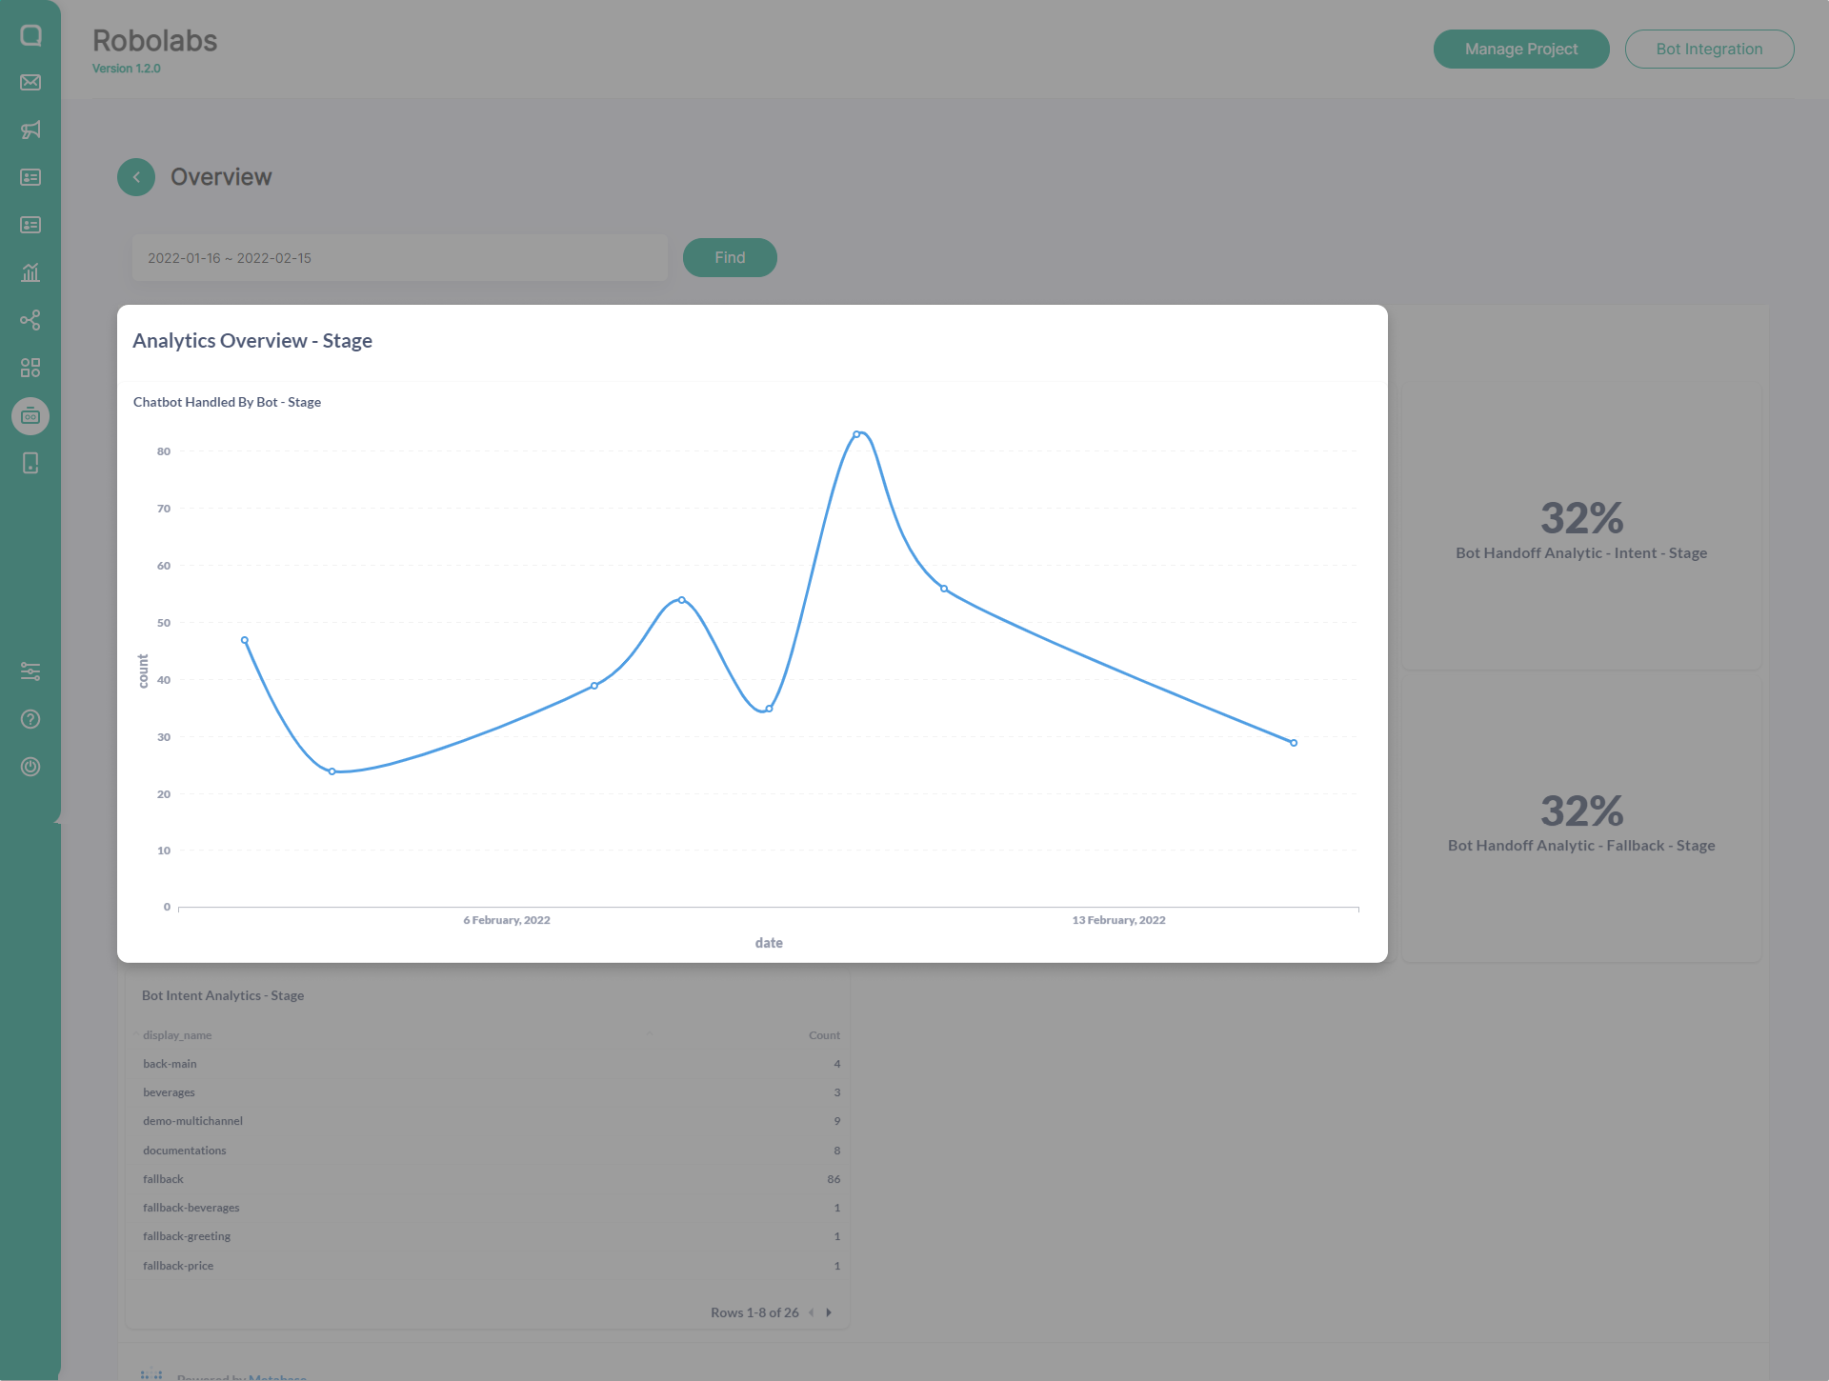Click the Bot Integration button

point(1709,50)
